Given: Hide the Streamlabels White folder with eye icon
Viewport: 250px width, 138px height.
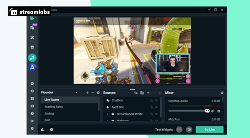Looking at the screenshot, I should coord(156,114).
